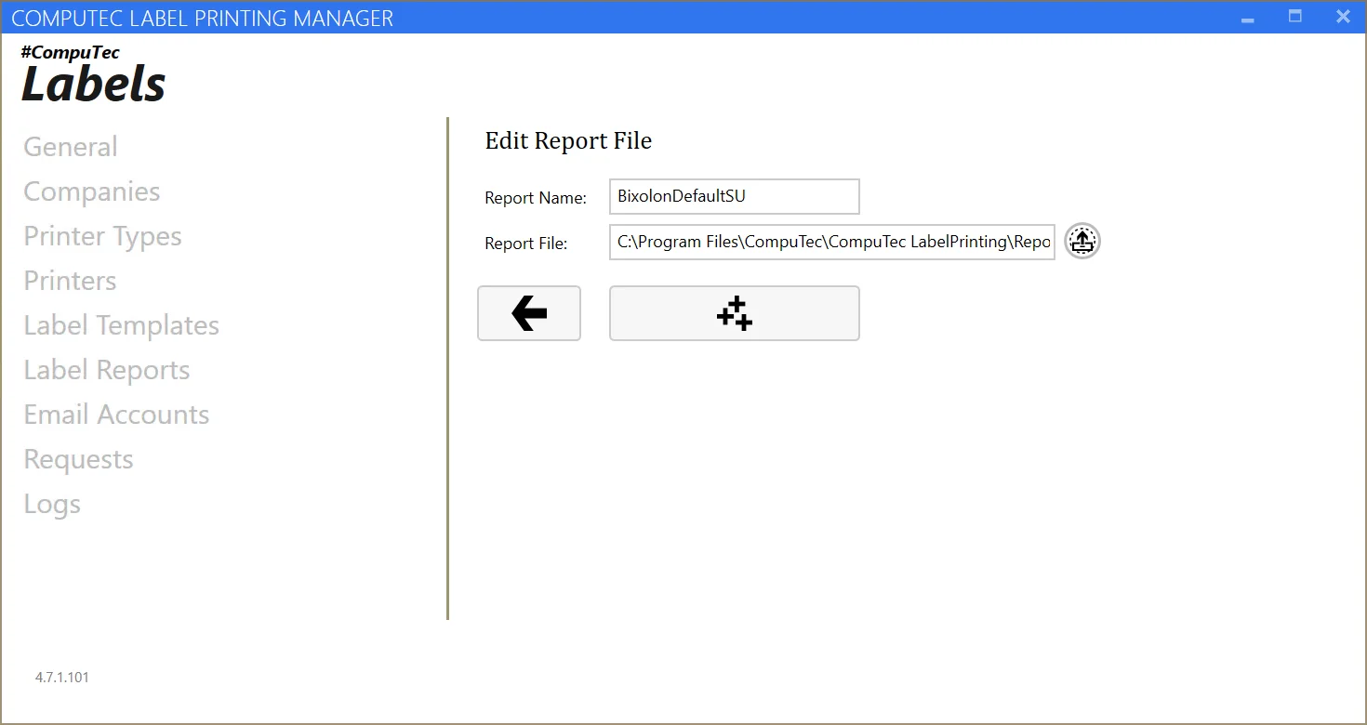Click inside the Report Name field
This screenshot has height=725, width=1367.
734,196
